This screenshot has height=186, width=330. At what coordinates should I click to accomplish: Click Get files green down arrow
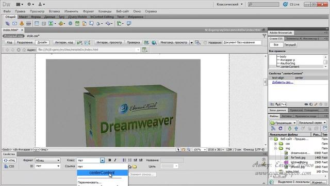(290, 129)
